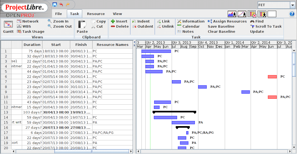
Task: Collapse the table pane using splitter arrow
Action: pos(134,42)
